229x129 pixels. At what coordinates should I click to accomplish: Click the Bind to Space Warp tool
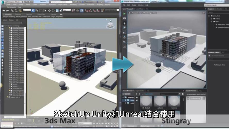coord(20,11)
